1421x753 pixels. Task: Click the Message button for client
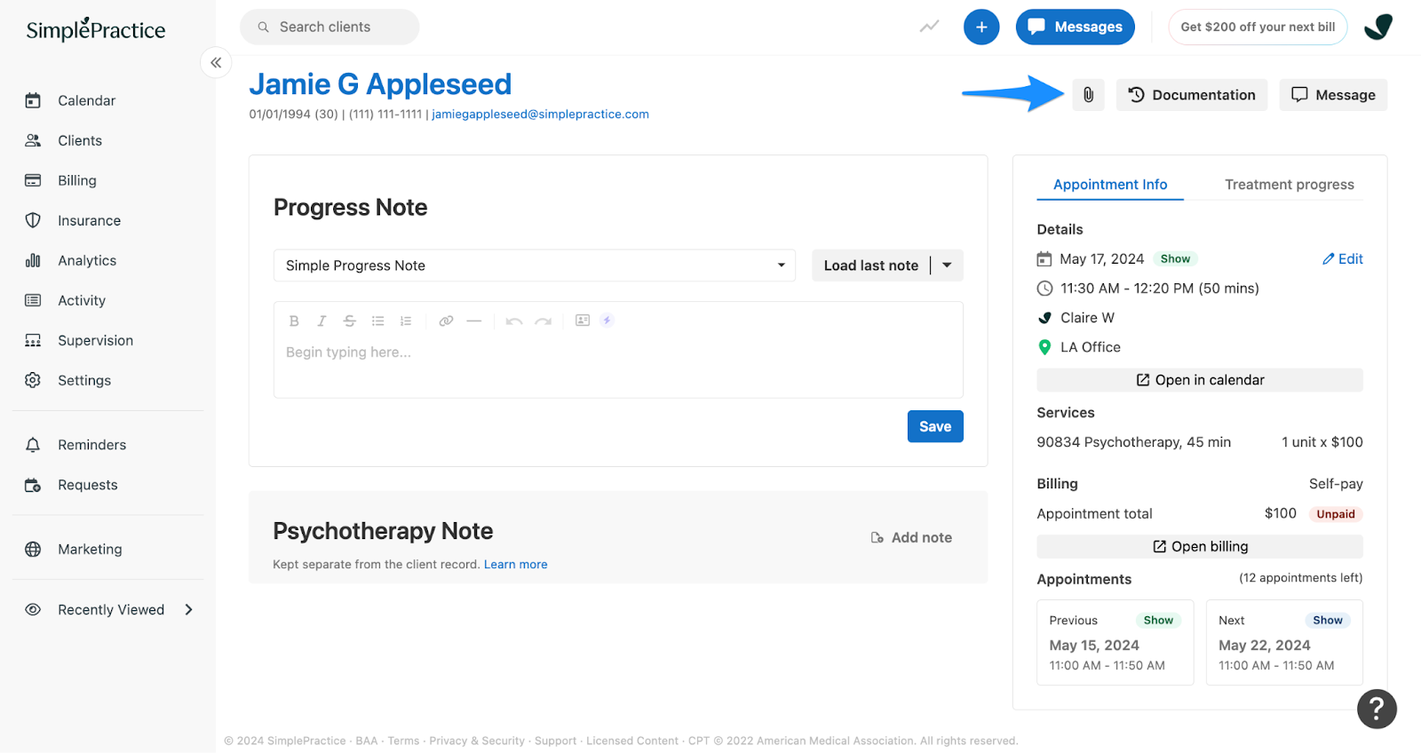click(1333, 95)
